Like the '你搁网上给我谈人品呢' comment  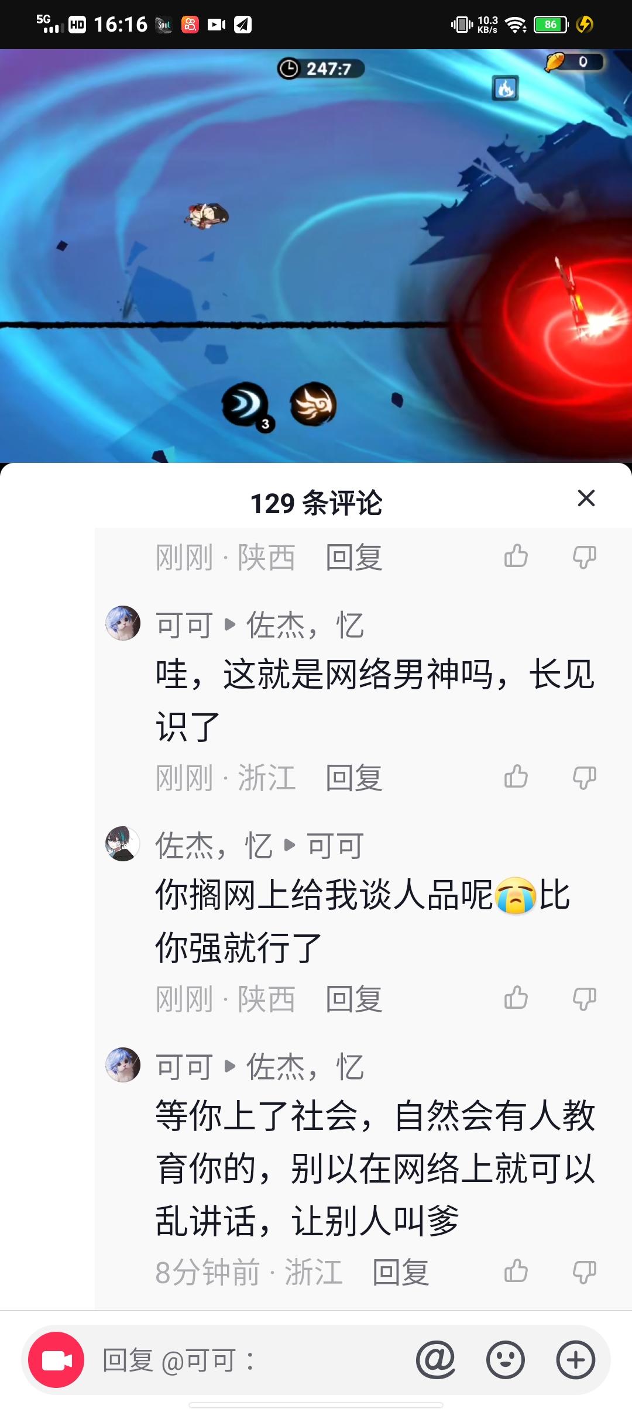coord(516,998)
